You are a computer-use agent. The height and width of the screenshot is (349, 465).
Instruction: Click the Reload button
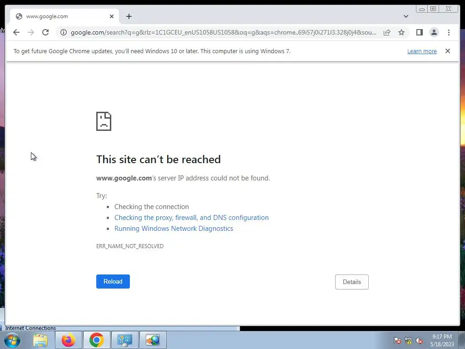pos(113,281)
